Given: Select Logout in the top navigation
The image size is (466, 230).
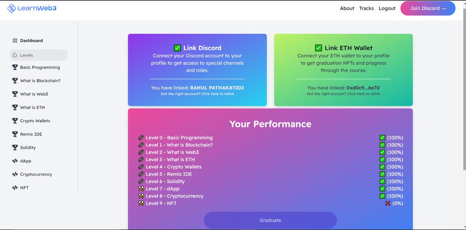Looking at the screenshot, I should pos(387,8).
